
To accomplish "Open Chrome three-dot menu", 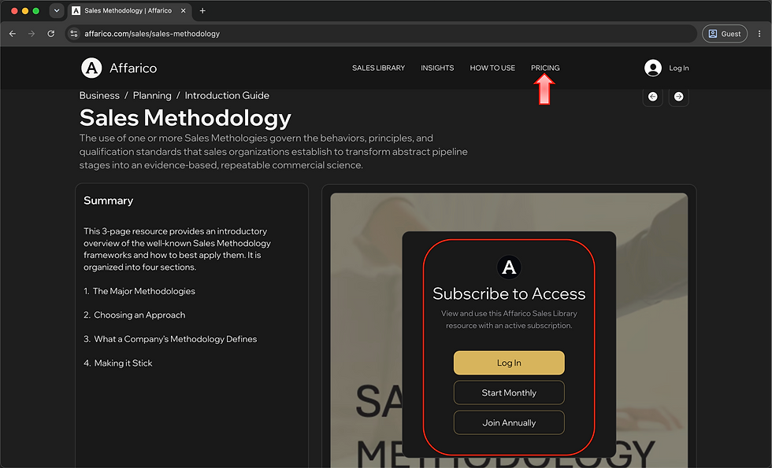I will click(x=759, y=33).
